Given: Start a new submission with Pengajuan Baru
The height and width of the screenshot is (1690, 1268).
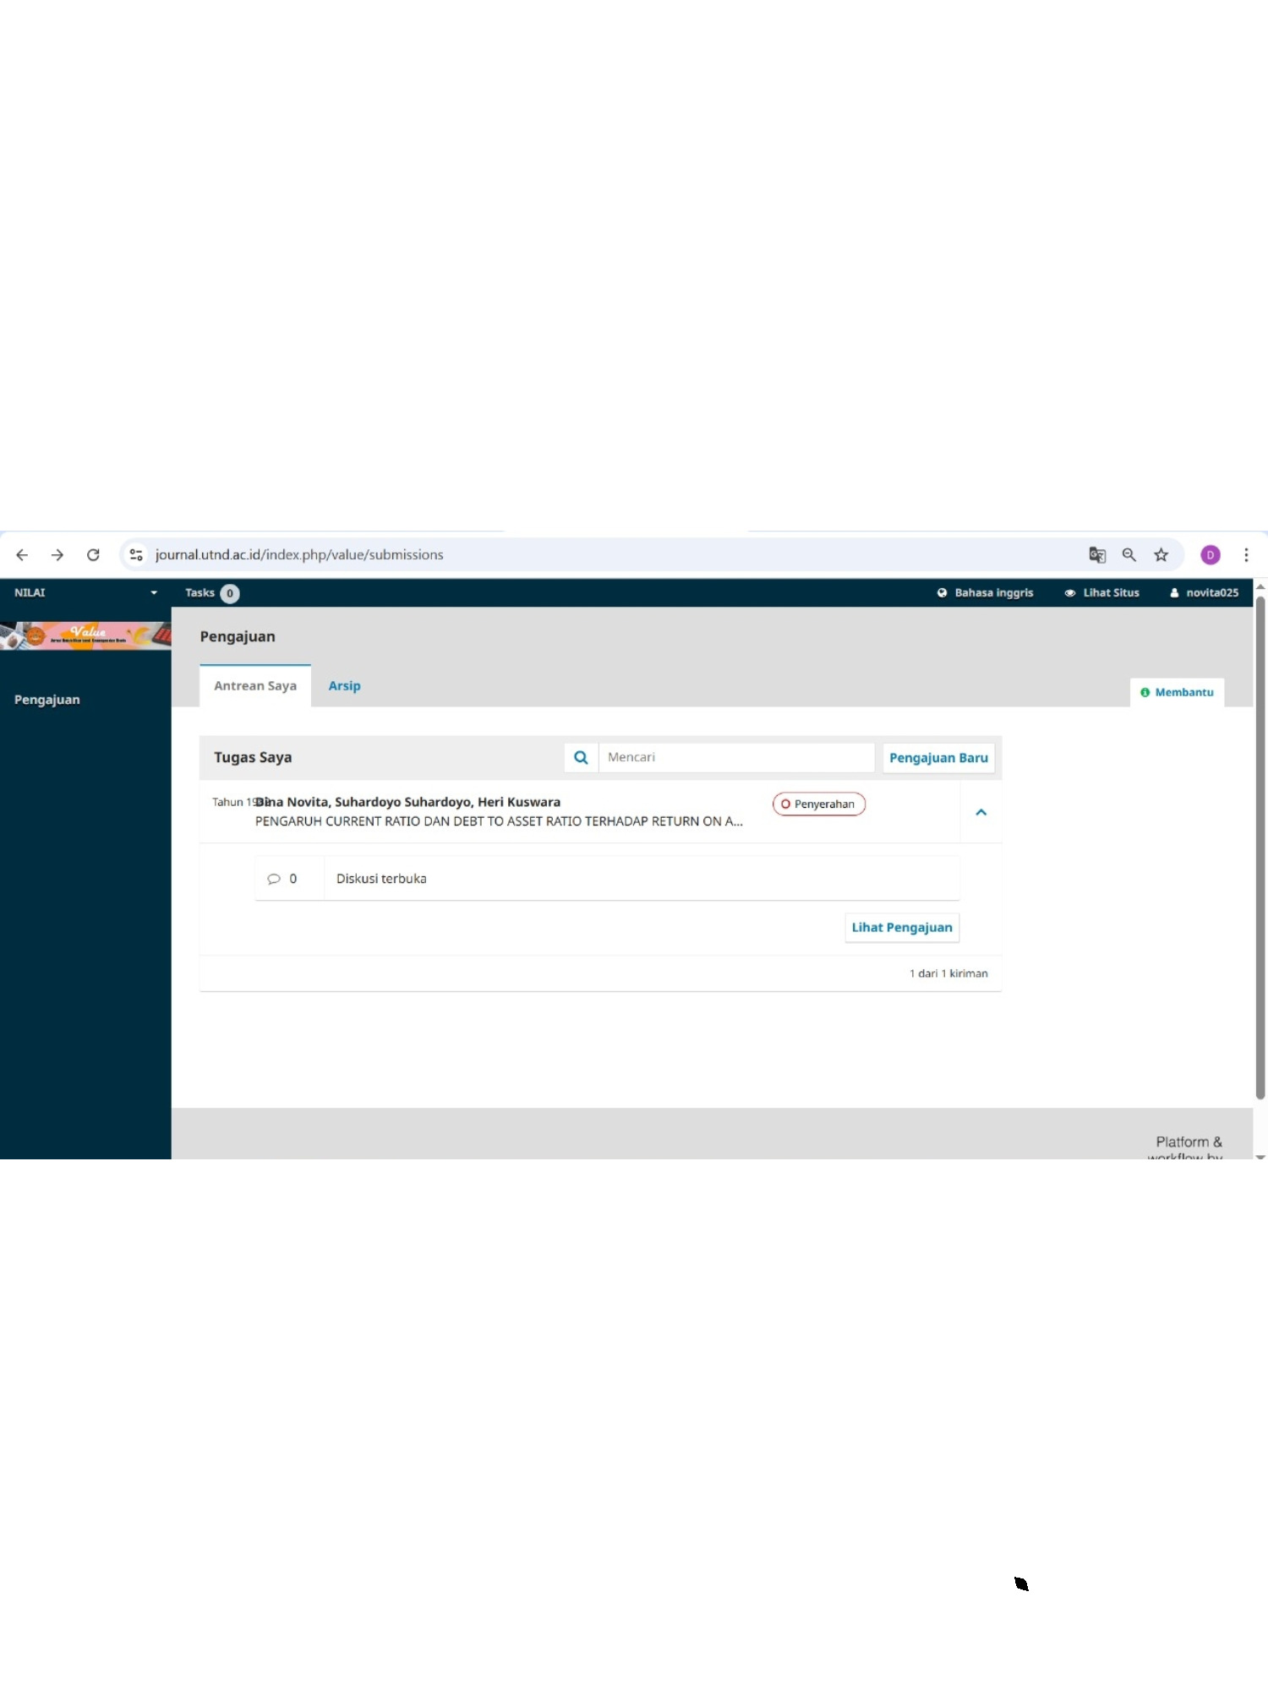Looking at the screenshot, I should click(x=938, y=758).
